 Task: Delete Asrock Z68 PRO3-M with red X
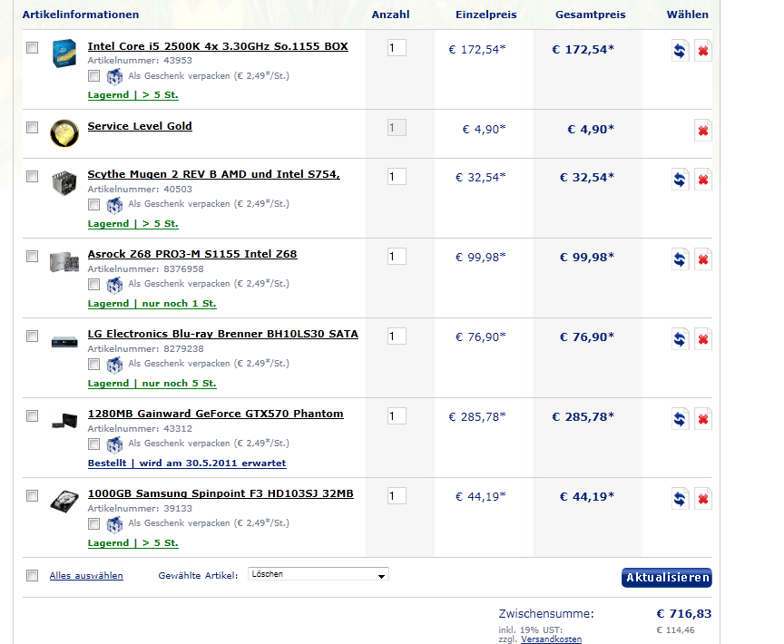(703, 259)
